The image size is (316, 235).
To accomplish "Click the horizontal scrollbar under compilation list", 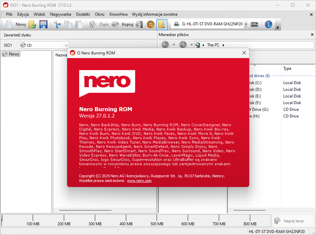I will [x=85, y=210].
